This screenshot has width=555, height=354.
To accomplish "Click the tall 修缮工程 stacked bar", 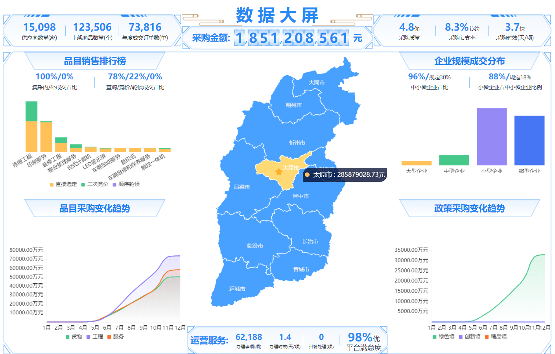I will click(31, 127).
